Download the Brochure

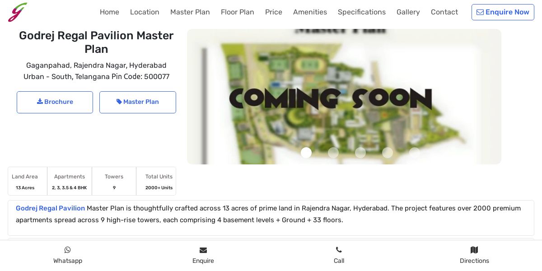click(55, 102)
